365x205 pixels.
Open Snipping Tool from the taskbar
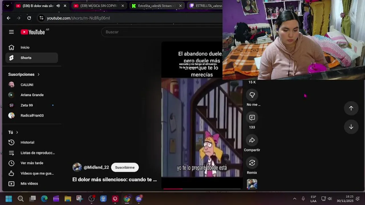pyautogui.click(x=80, y=199)
